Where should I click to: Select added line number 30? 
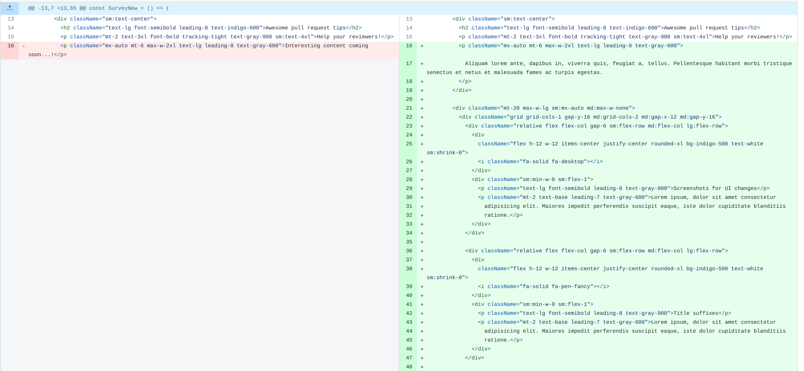click(409, 197)
